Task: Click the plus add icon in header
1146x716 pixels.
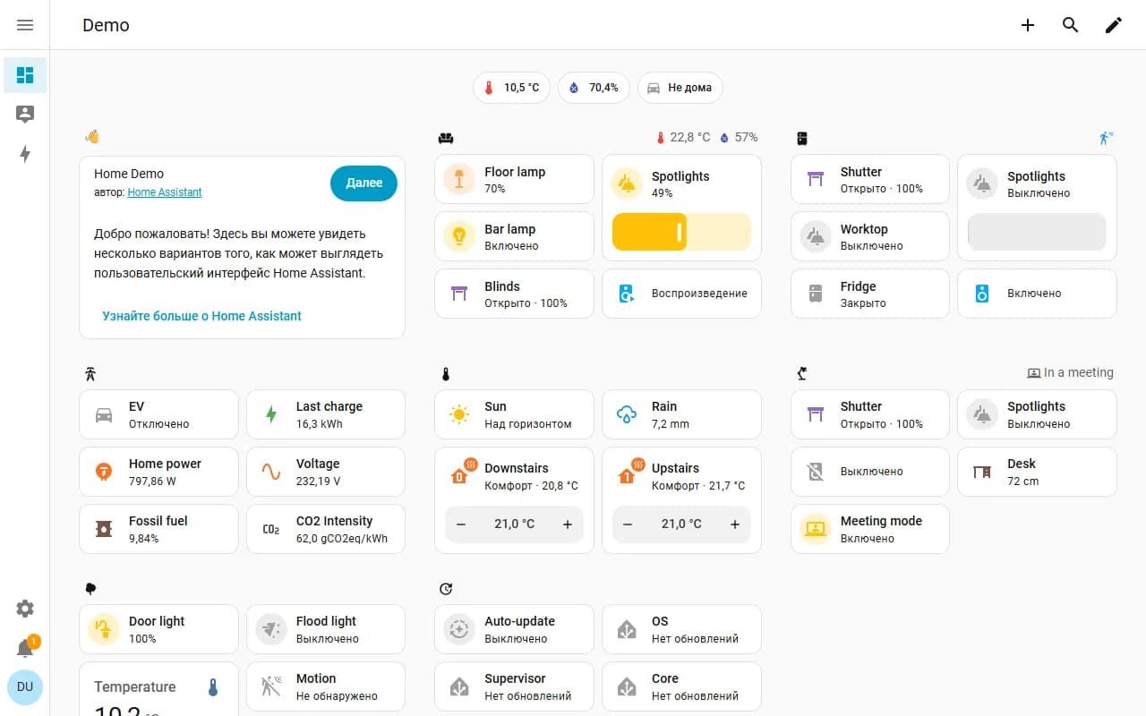Action: coord(1028,25)
